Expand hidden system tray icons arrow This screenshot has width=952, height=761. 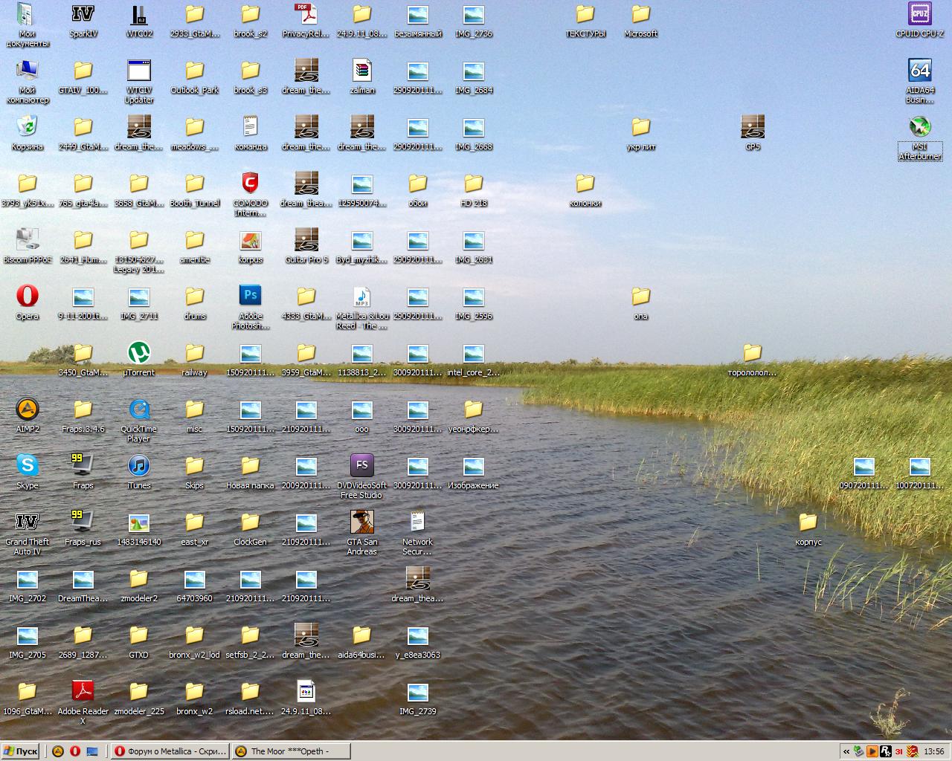[846, 751]
